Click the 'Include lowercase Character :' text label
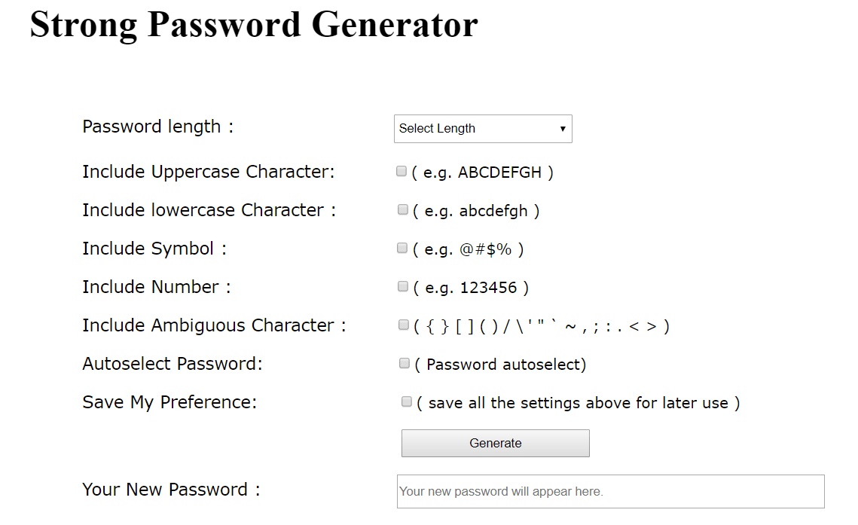Image resolution: width=858 pixels, height=525 pixels. pos(209,210)
